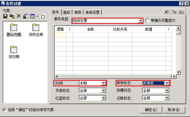Open the 审核标志 dropdown showing 未审核

(x=167, y=83)
